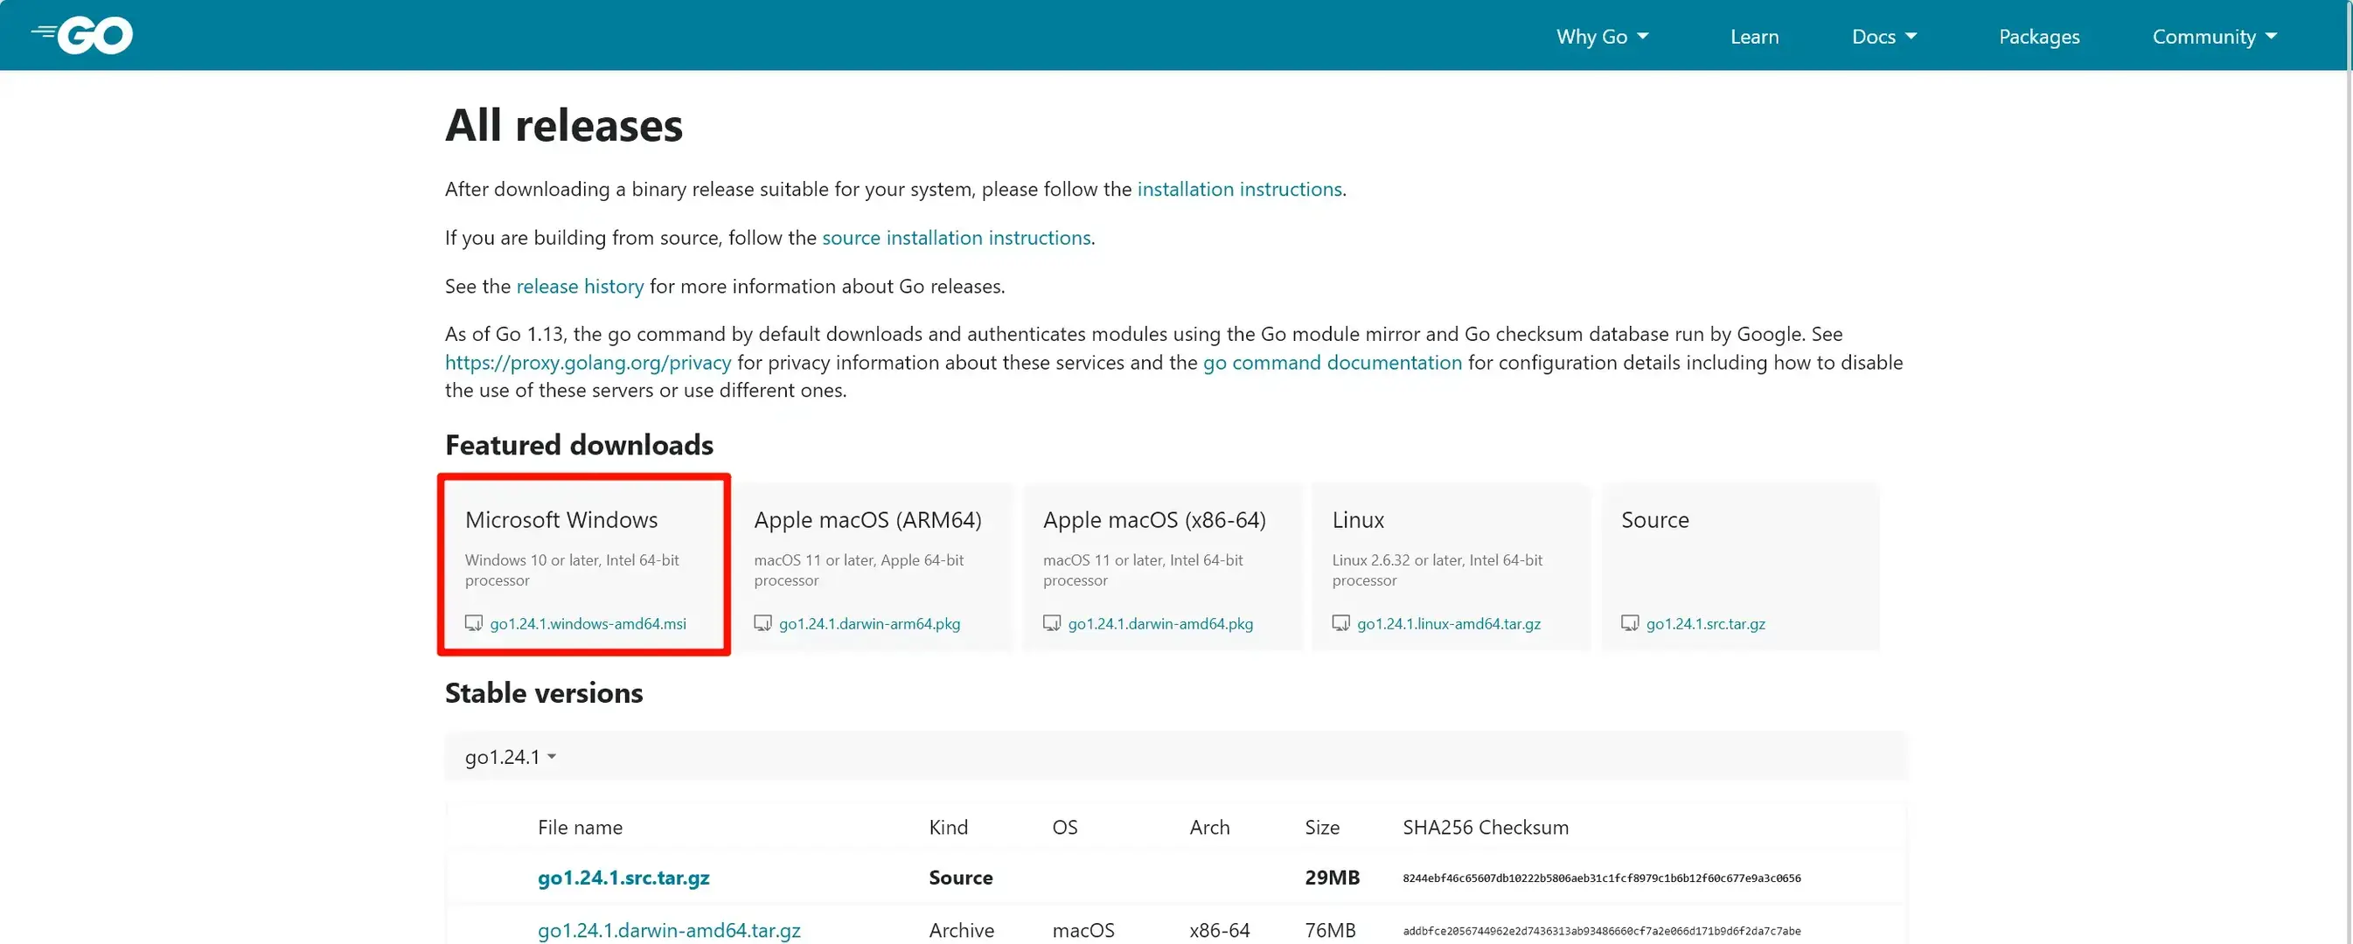Follow the source installation instructions link
Screen dimensions: 2353x944
tap(956, 238)
